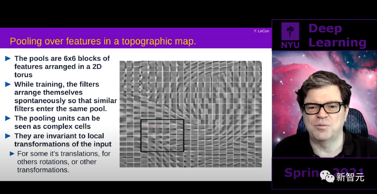Click the "Deep Learning" course title
The image size is (377, 194).
[x=337, y=35]
